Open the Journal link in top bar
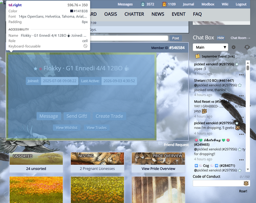This screenshot has height=203, width=256. coord(188,4)
